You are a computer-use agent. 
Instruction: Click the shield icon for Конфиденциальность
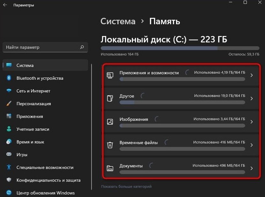coord(9,180)
